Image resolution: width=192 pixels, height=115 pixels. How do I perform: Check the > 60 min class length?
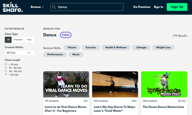click(6, 74)
